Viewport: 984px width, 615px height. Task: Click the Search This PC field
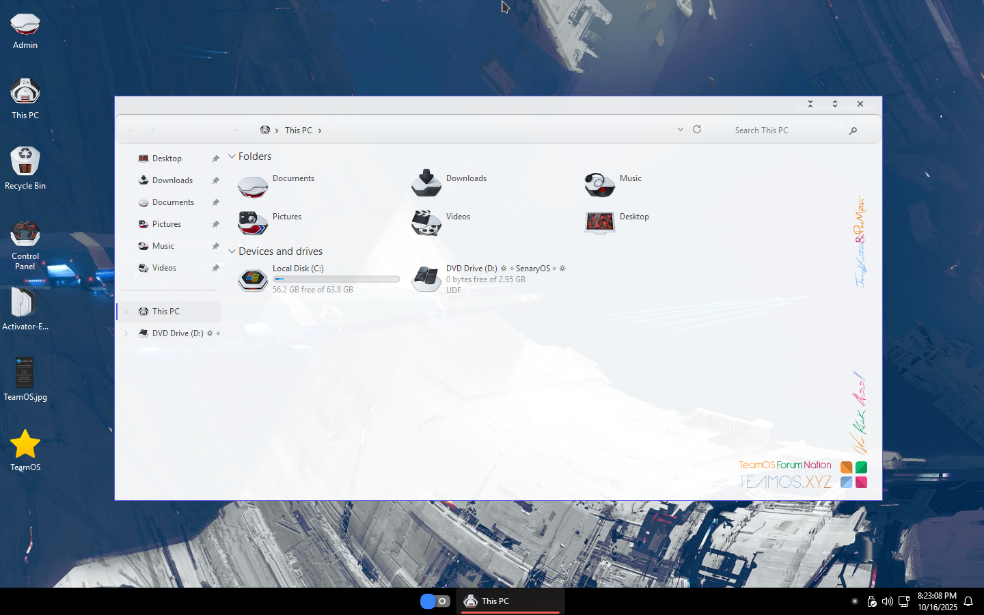(786, 131)
